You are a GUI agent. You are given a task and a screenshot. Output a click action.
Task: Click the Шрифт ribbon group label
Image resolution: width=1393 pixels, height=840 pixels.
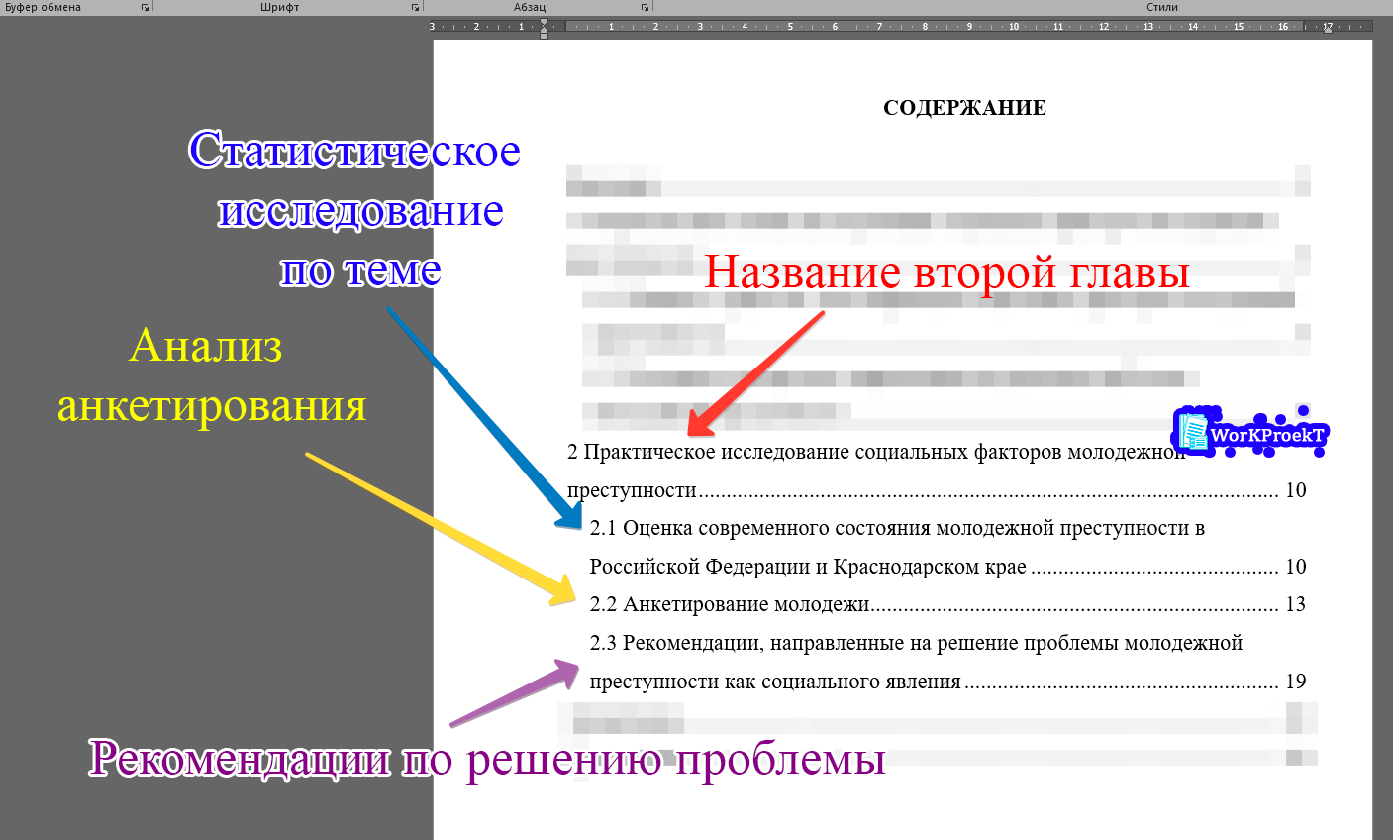[x=280, y=7]
